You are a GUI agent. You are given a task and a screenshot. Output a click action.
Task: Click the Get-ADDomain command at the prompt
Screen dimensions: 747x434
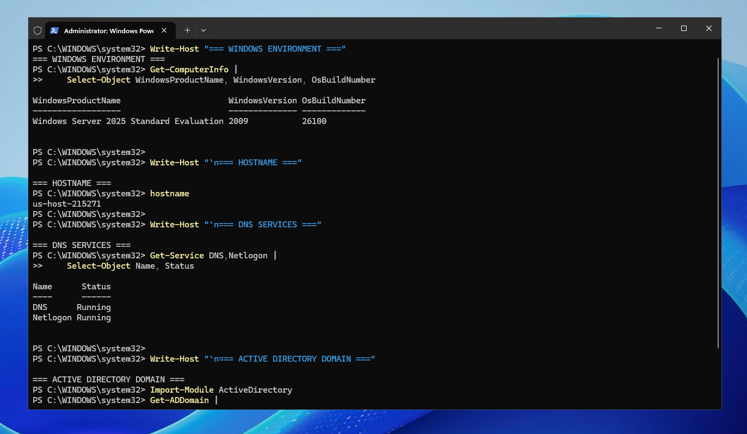coord(180,400)
